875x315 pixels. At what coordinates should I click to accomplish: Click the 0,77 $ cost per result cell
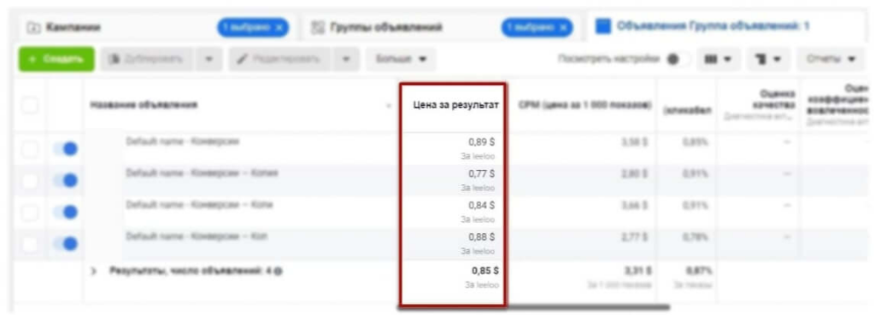(482, 173)
